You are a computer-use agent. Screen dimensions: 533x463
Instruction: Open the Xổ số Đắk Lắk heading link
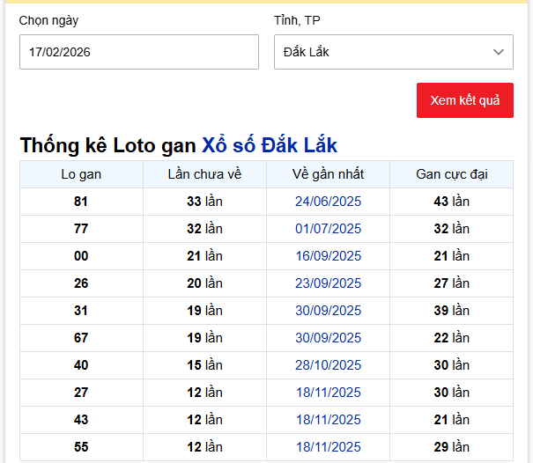[269, 145]
